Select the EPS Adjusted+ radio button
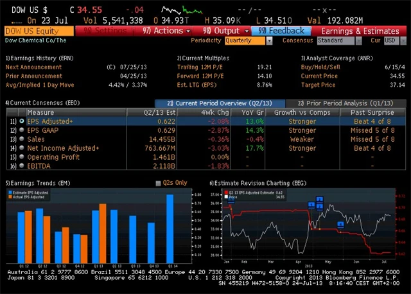This screenshot has width=411, height=294. coord(22,121)
